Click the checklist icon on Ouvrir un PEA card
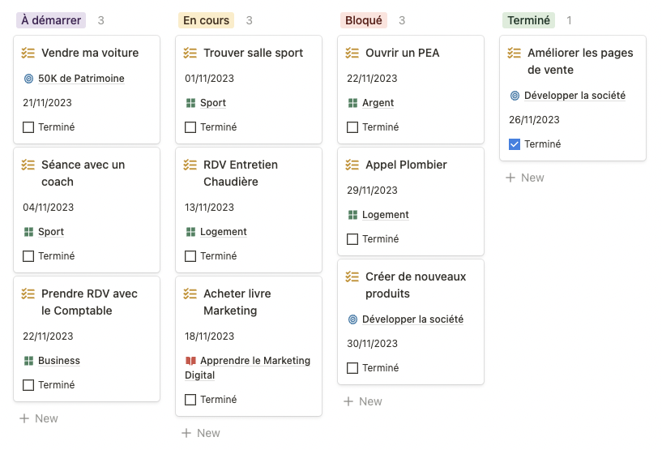This screenshot has width=662, height=450. (x=352, y=53)
